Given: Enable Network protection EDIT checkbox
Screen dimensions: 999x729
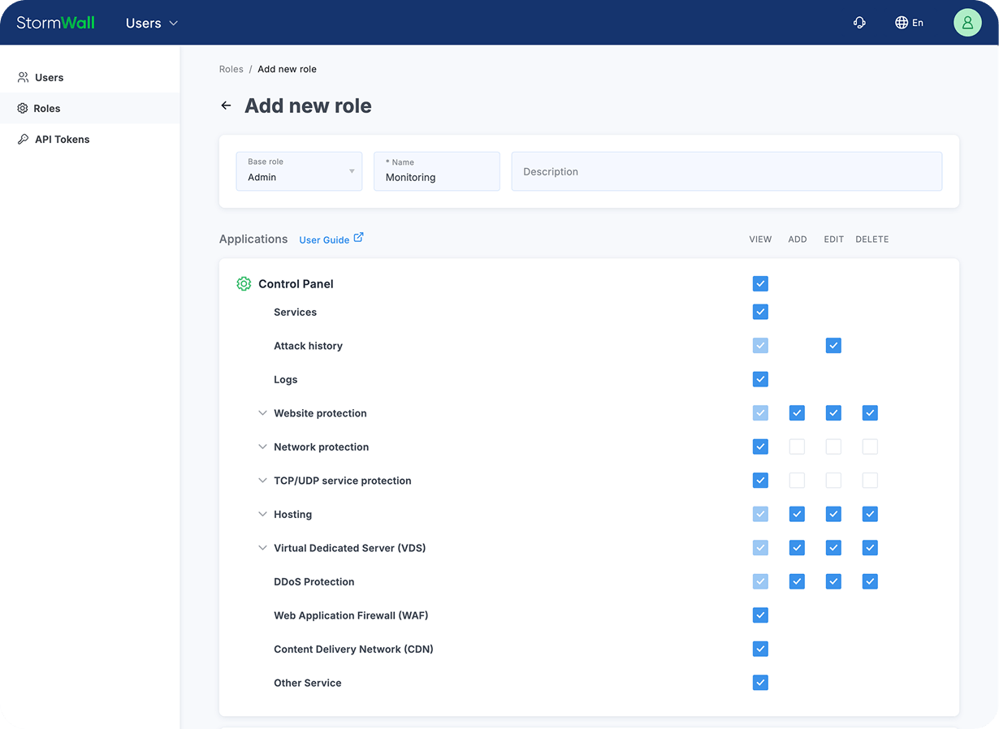Looking at the screenshot, I should click(833, 446).
